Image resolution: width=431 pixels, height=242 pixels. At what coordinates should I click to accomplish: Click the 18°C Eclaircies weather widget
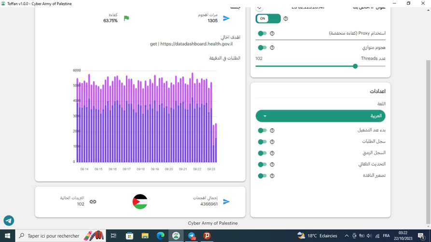click(x=317, y=236)
